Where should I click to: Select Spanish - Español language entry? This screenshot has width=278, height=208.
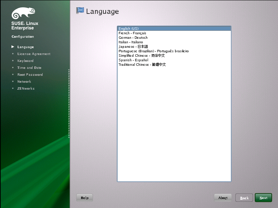[133, 60]
